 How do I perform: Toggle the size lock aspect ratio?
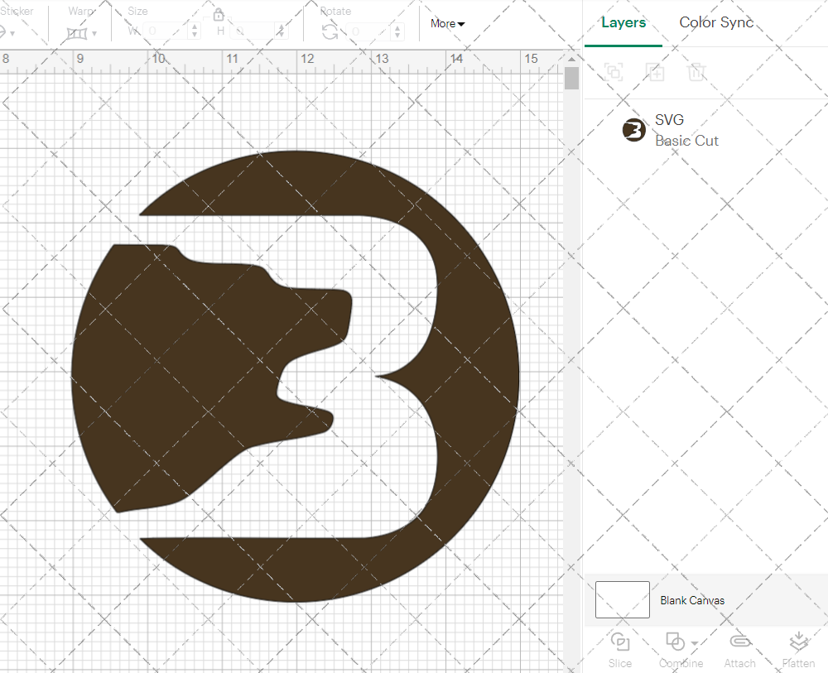click(218, 14)
